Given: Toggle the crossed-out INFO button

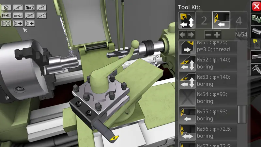Looking at the screenshot, I should (30, 15).
